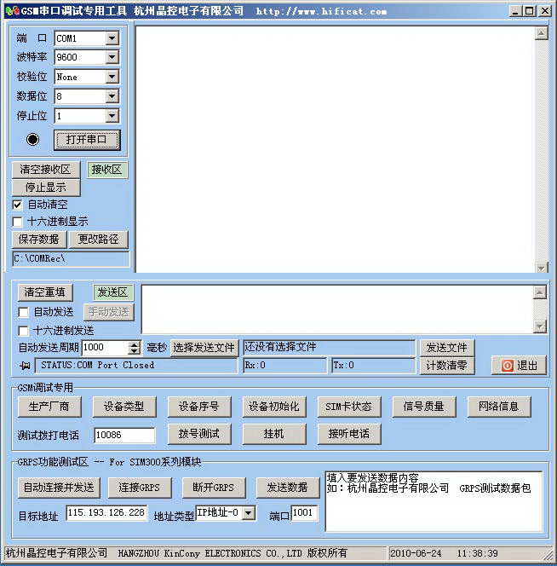Click the 退出 exit button
Screen dimensions: 557x566
pyautogui.click(x=519, y=366)
